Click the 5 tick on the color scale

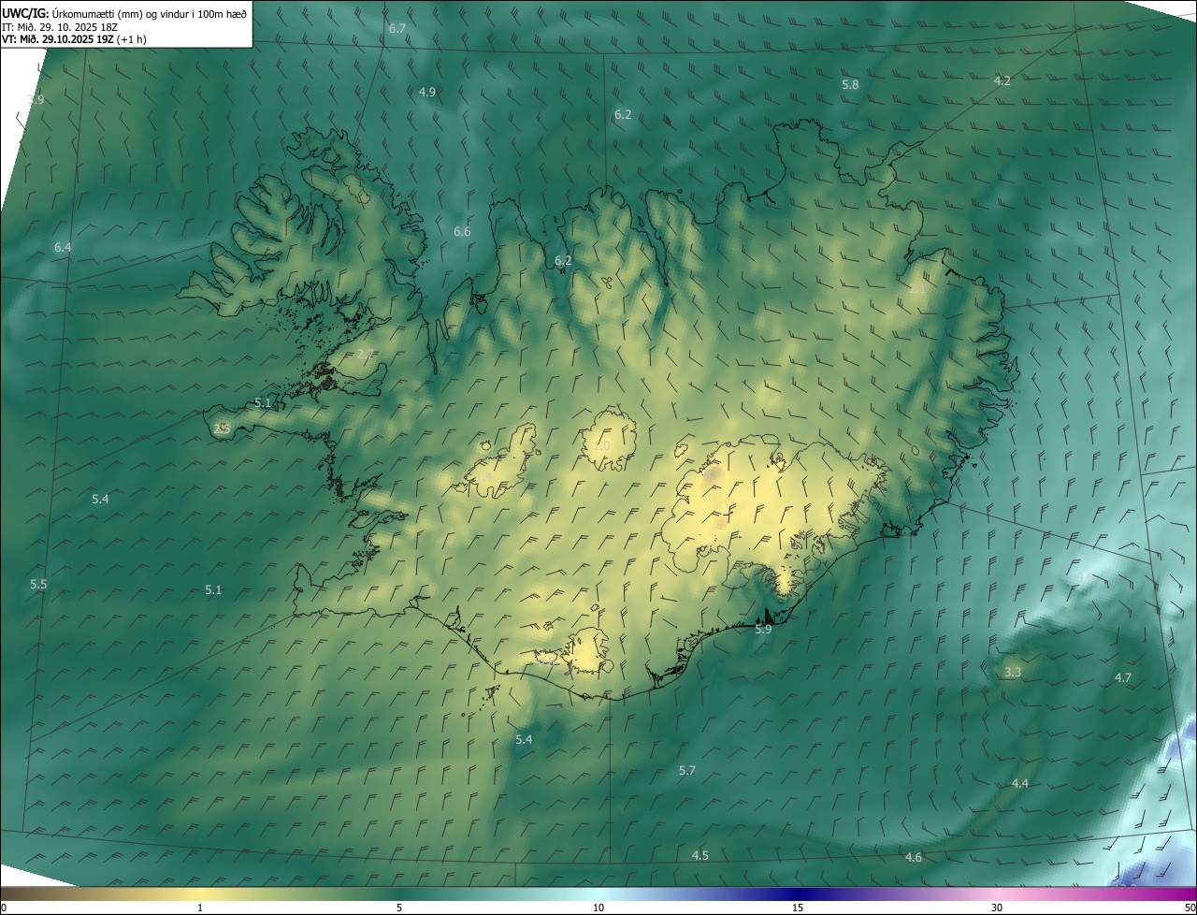399,908
